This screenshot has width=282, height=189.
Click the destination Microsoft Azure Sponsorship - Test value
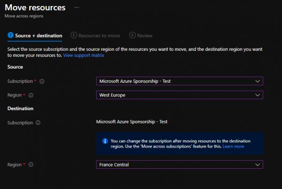pos(132,122)
